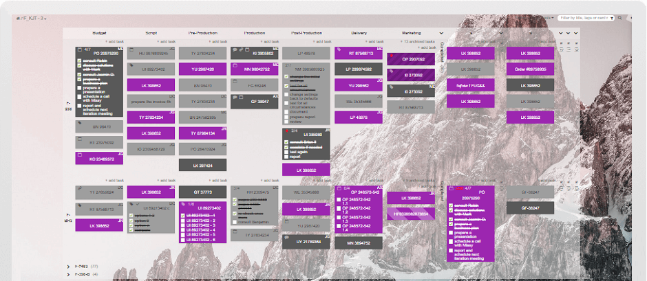Screen dimensions: 647x281
Task: Check 'prepare a presentation' in dark PO card
Action: pos(79,88)
